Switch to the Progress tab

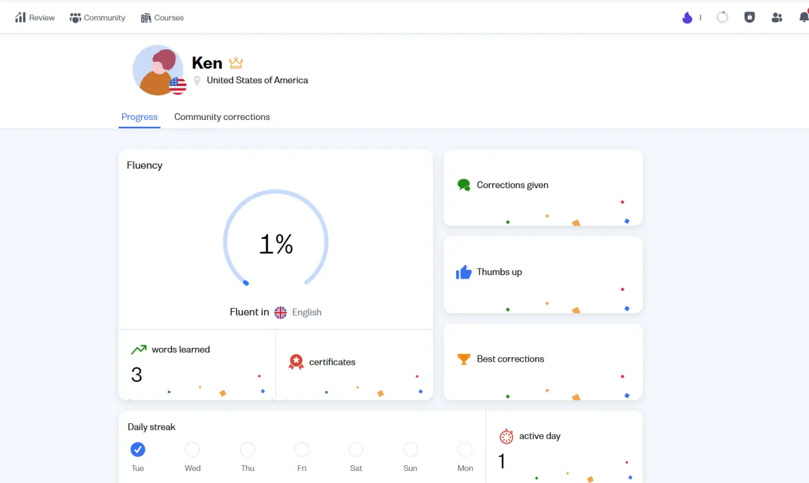pos(139,117)
